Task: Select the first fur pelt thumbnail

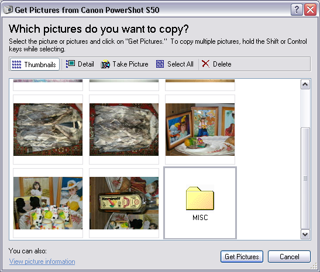Action: [x=48, y=130]
